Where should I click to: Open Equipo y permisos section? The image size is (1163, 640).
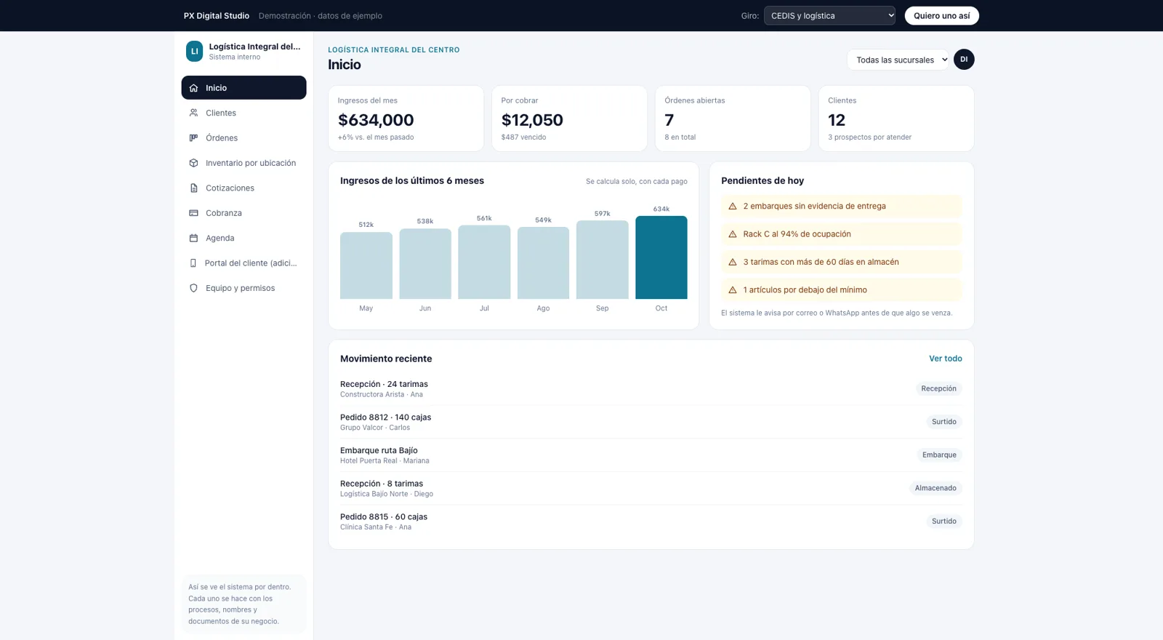(244, 288)
